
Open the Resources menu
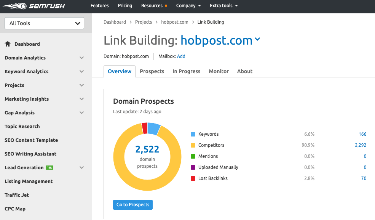click(x=152, y=6)
